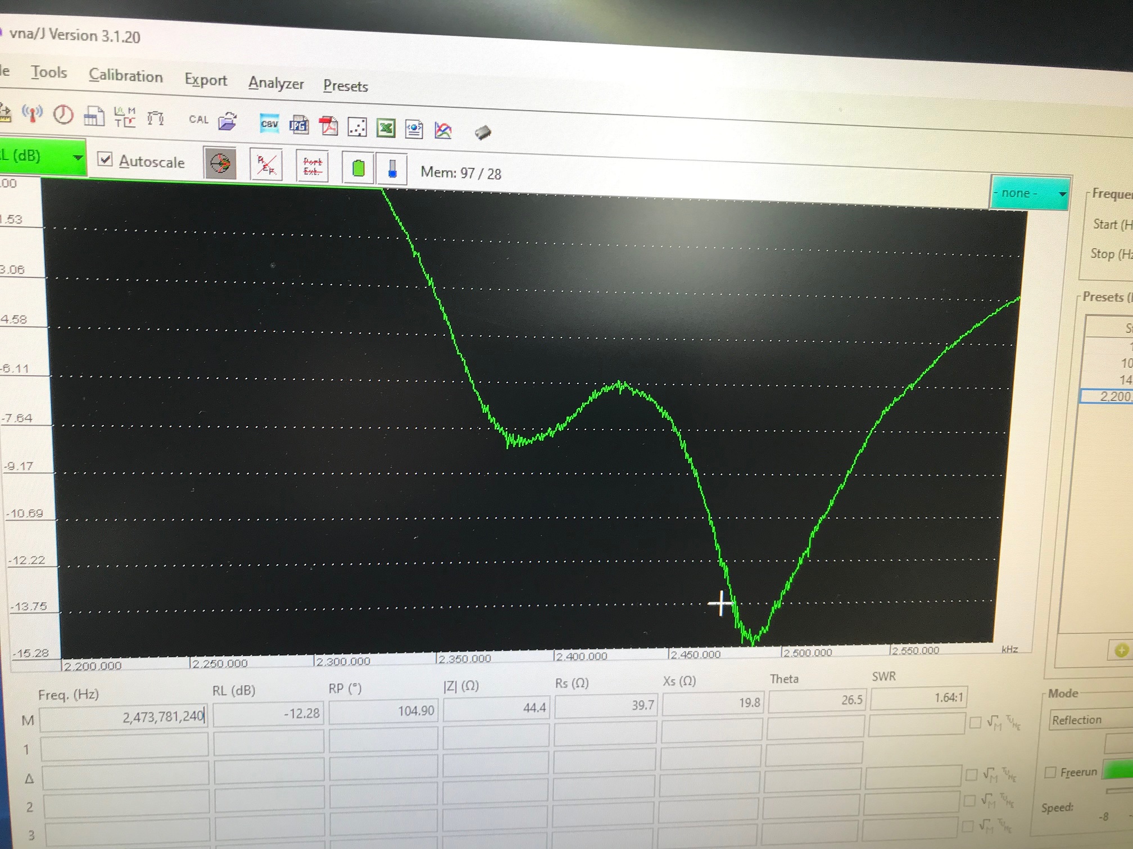Disable the Autoscale checkbox
The width and height of the screenshot is (1133, 849).
(105, 159)
